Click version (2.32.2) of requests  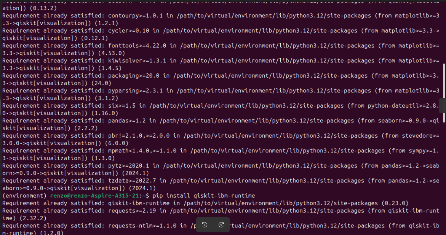(x=33, y=218)
